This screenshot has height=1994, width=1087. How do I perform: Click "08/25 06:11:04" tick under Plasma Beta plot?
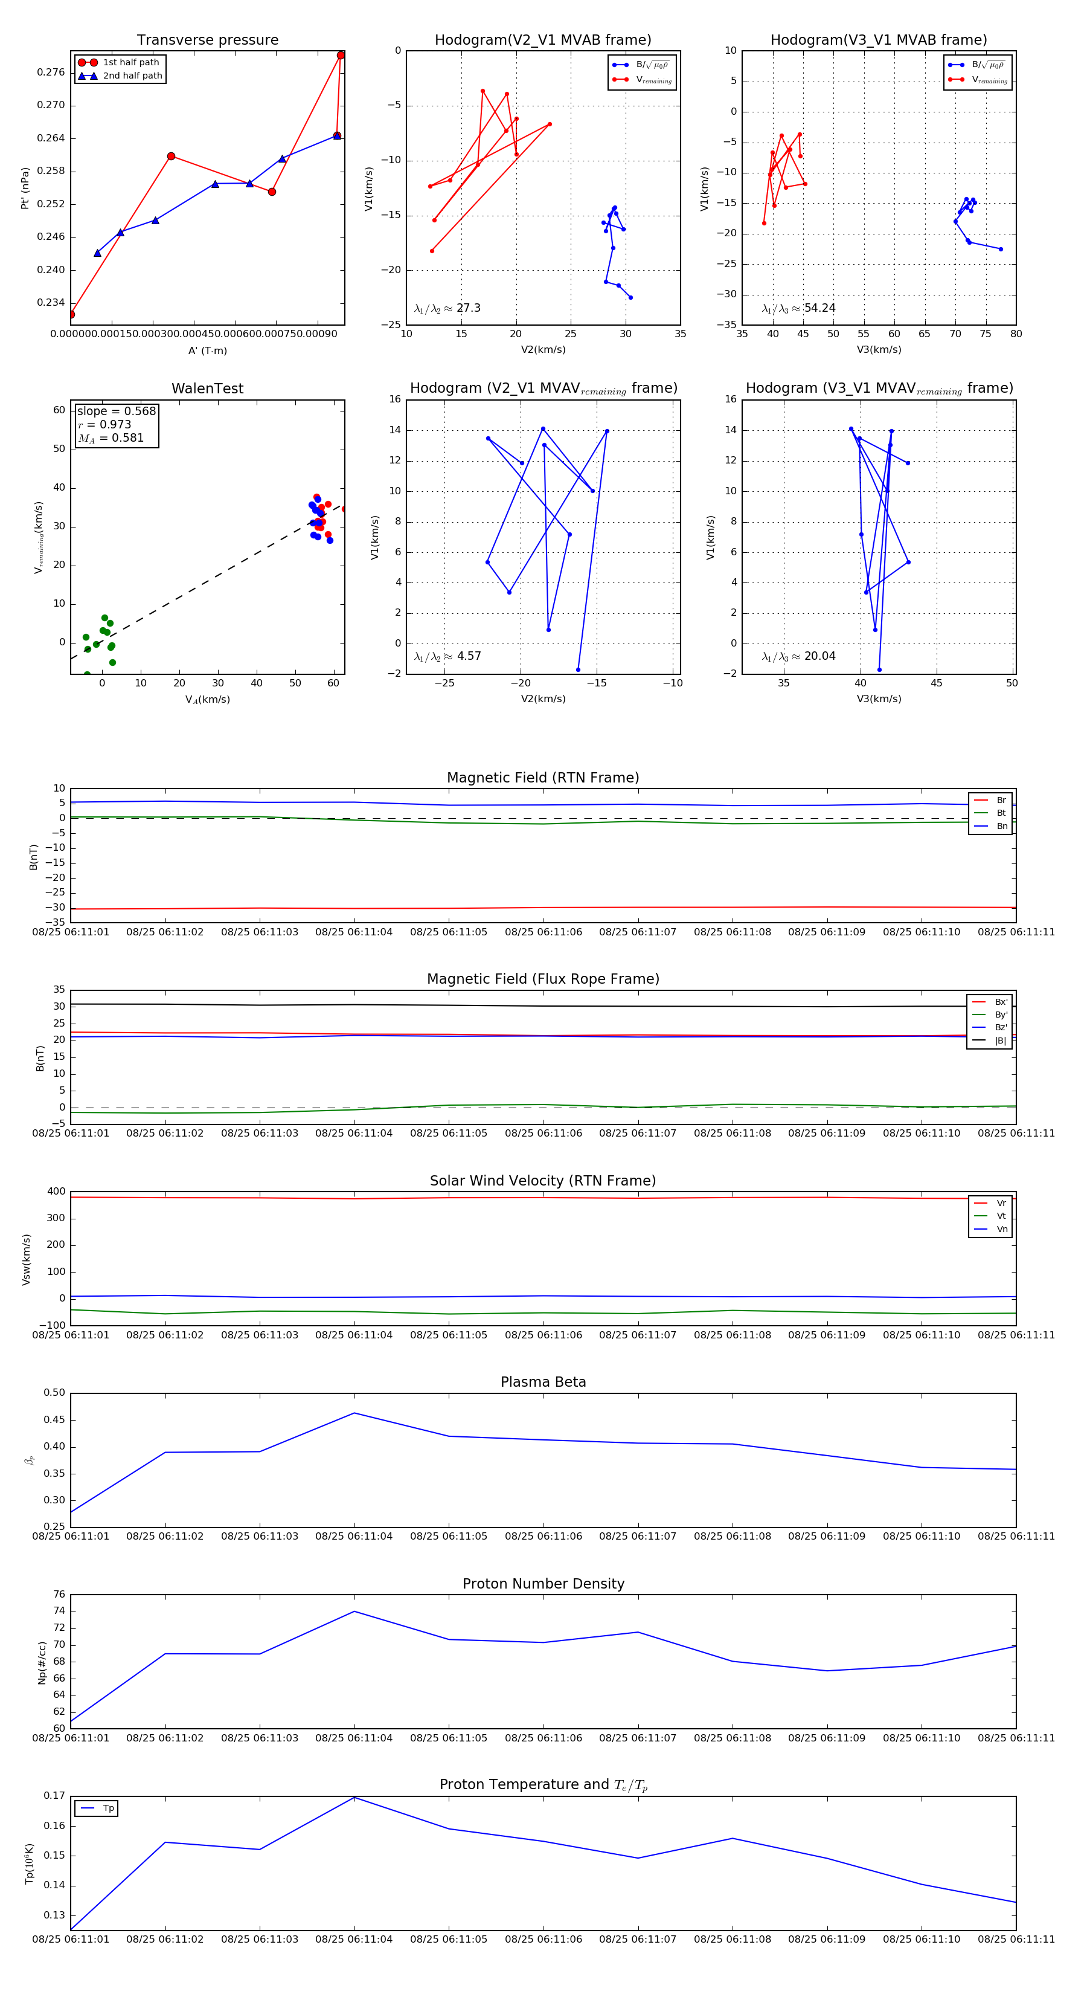[x=353, y=1536]
